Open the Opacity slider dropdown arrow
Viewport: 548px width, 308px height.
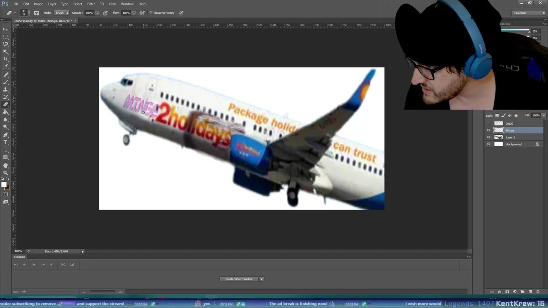pyautogui.click(x=97, y=13)
